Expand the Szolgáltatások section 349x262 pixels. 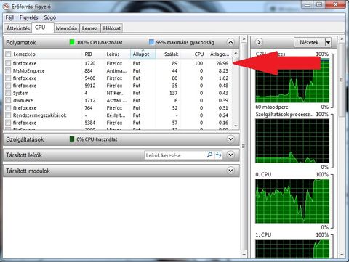(230, 139)
